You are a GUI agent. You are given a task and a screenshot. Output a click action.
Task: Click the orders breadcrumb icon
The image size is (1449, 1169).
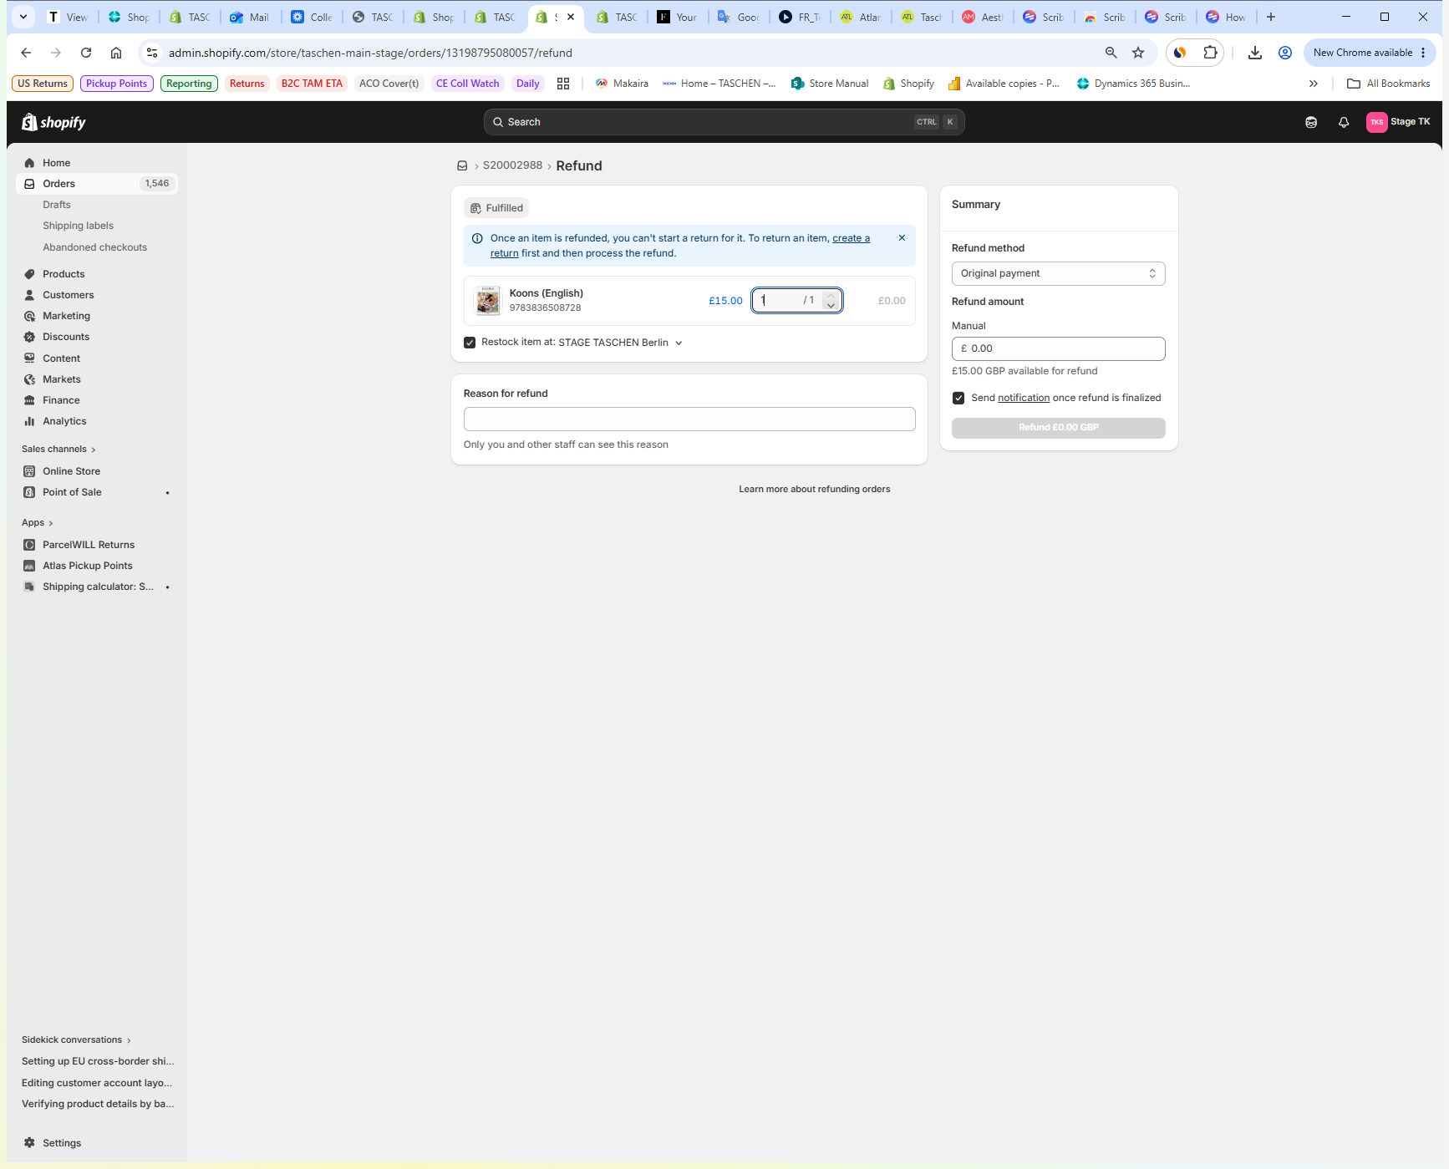pos(462,165)
